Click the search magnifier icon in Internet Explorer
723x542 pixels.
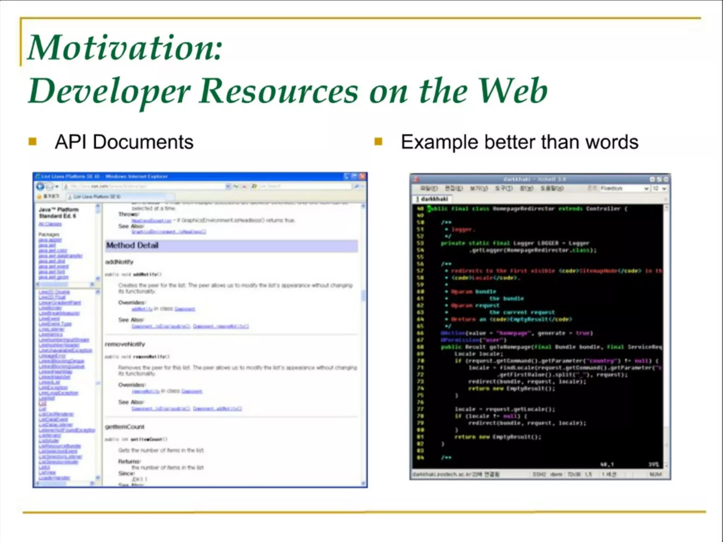(x=357, y=186)
